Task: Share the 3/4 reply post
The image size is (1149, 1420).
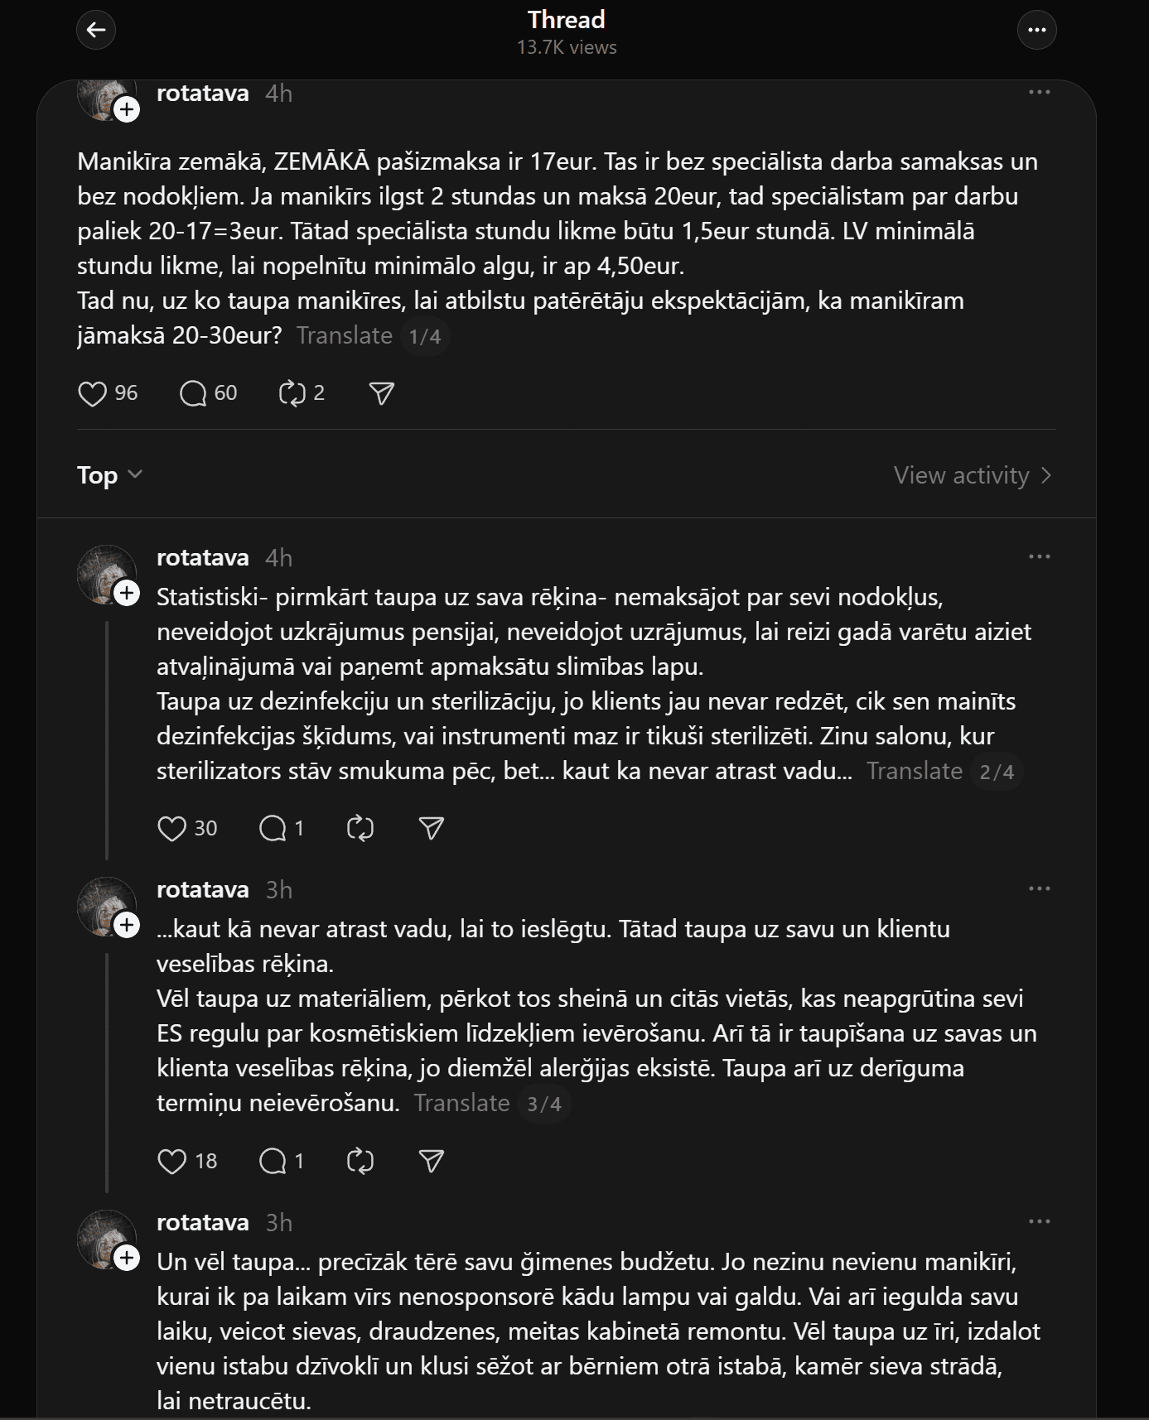Action: coord(432,1161)
